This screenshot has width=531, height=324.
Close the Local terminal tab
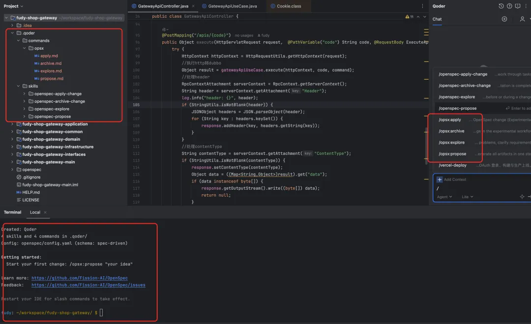click(45, 212)
